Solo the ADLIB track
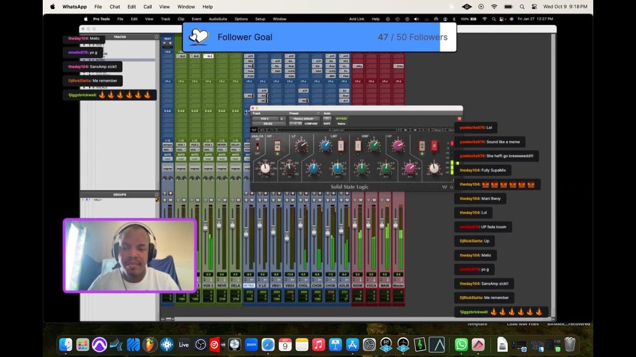The width and height of the screenshot is (636, 357). (341, 200)
